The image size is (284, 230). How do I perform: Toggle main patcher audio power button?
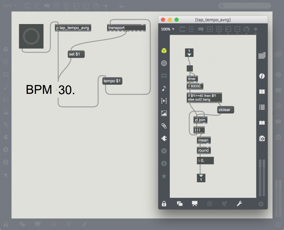point(278,224)
